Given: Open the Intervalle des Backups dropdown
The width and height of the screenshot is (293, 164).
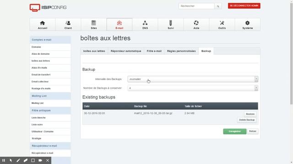Looking at the screenshot, I should 193,79.
